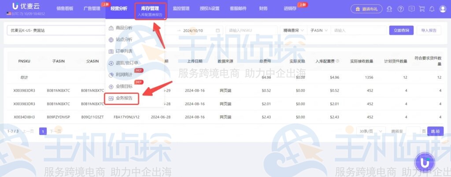Click the 数据来源 column header

tap(225, 61)
